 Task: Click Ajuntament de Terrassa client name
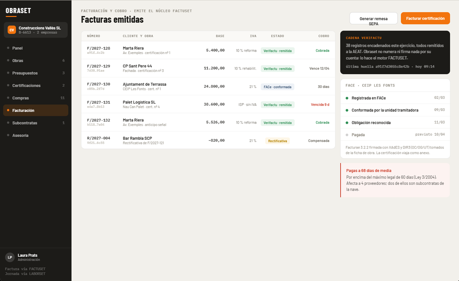(145, 84)
